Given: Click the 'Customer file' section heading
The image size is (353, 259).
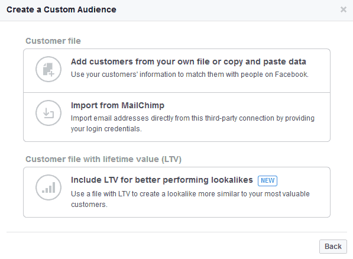Looking at the screenshot, I should [53, 41].
